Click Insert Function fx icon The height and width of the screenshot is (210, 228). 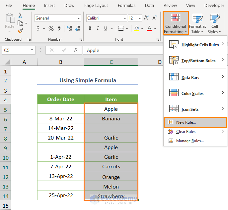(x=76, y=50)
